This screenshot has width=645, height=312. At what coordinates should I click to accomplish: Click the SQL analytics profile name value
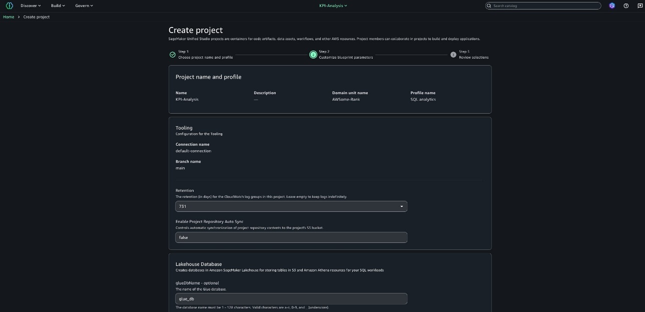(x=423, y=100)
